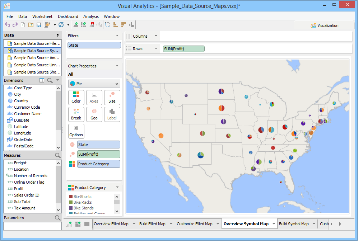Search Dimensions with the magnifier icon

click(x=50, y=80)
